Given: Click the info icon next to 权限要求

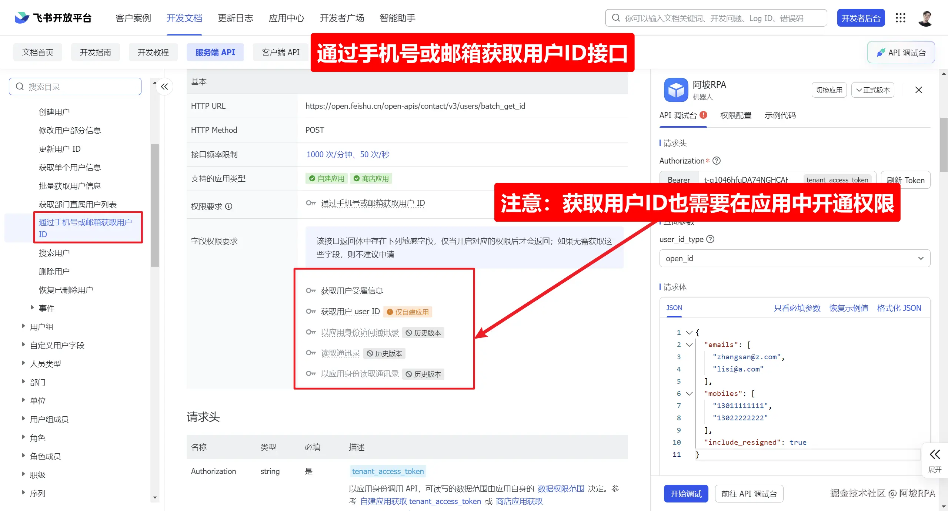Looking at the screenshot, I should 229,206.
